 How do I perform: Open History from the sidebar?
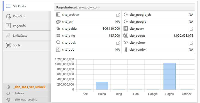[19, 93]
